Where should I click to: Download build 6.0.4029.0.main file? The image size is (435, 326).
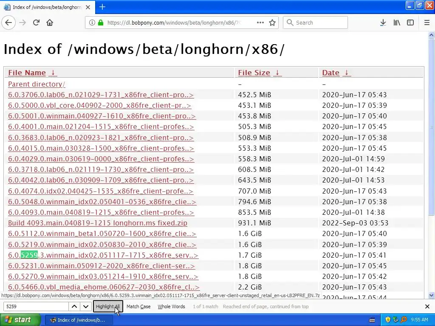pyautogui.click(x=101, y=159)
